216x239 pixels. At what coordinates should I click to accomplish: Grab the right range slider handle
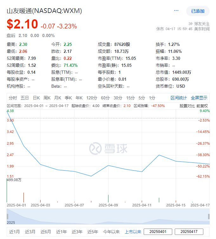click(x=209, y=217)
